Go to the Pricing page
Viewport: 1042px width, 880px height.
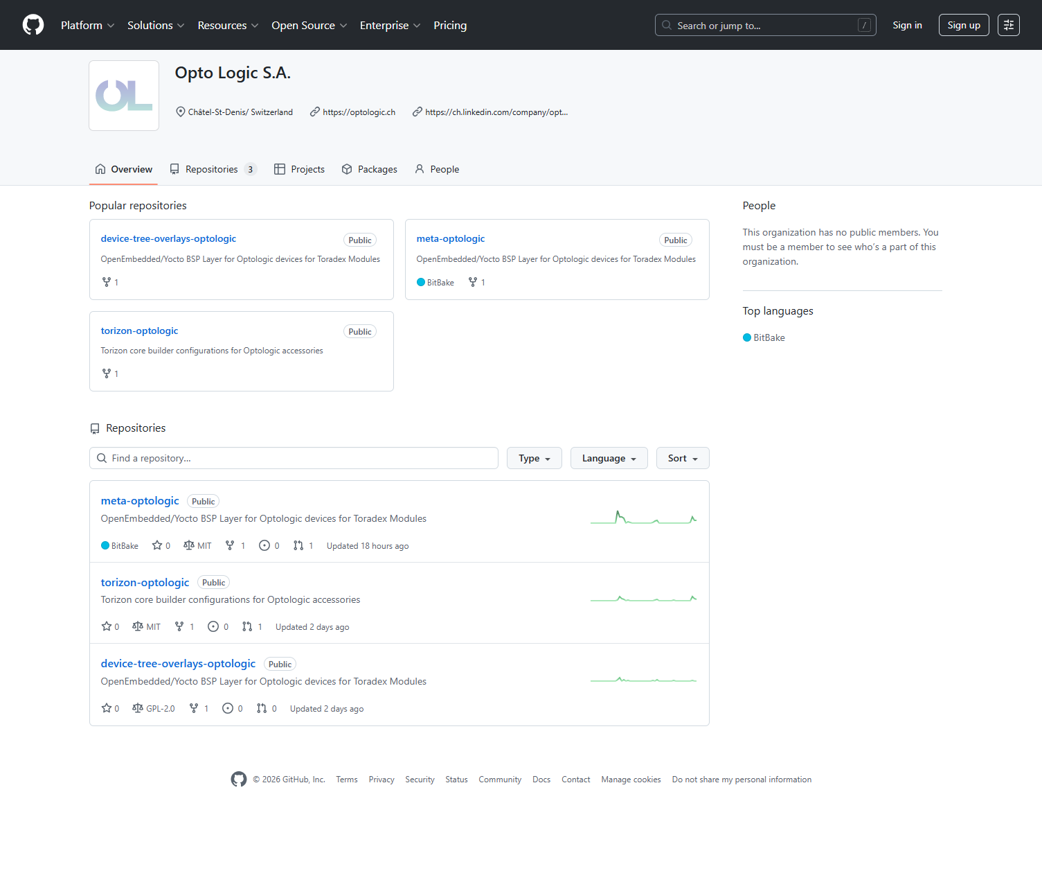(450, 25)
